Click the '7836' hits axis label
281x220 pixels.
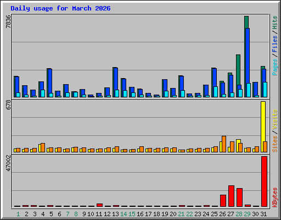point(8,21)
